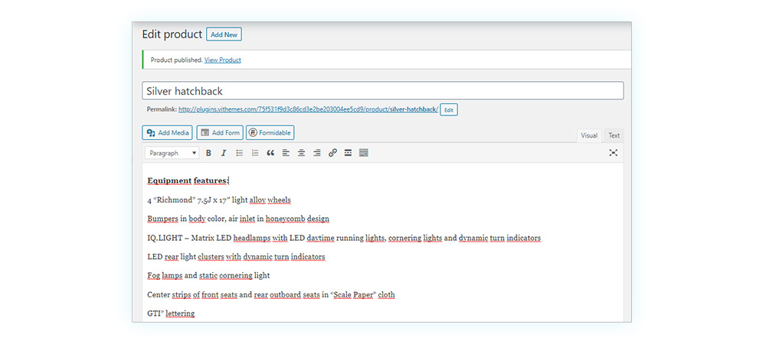Open the Paragraph format dropdown
This screenshot has width=766, height=344.
172,153
